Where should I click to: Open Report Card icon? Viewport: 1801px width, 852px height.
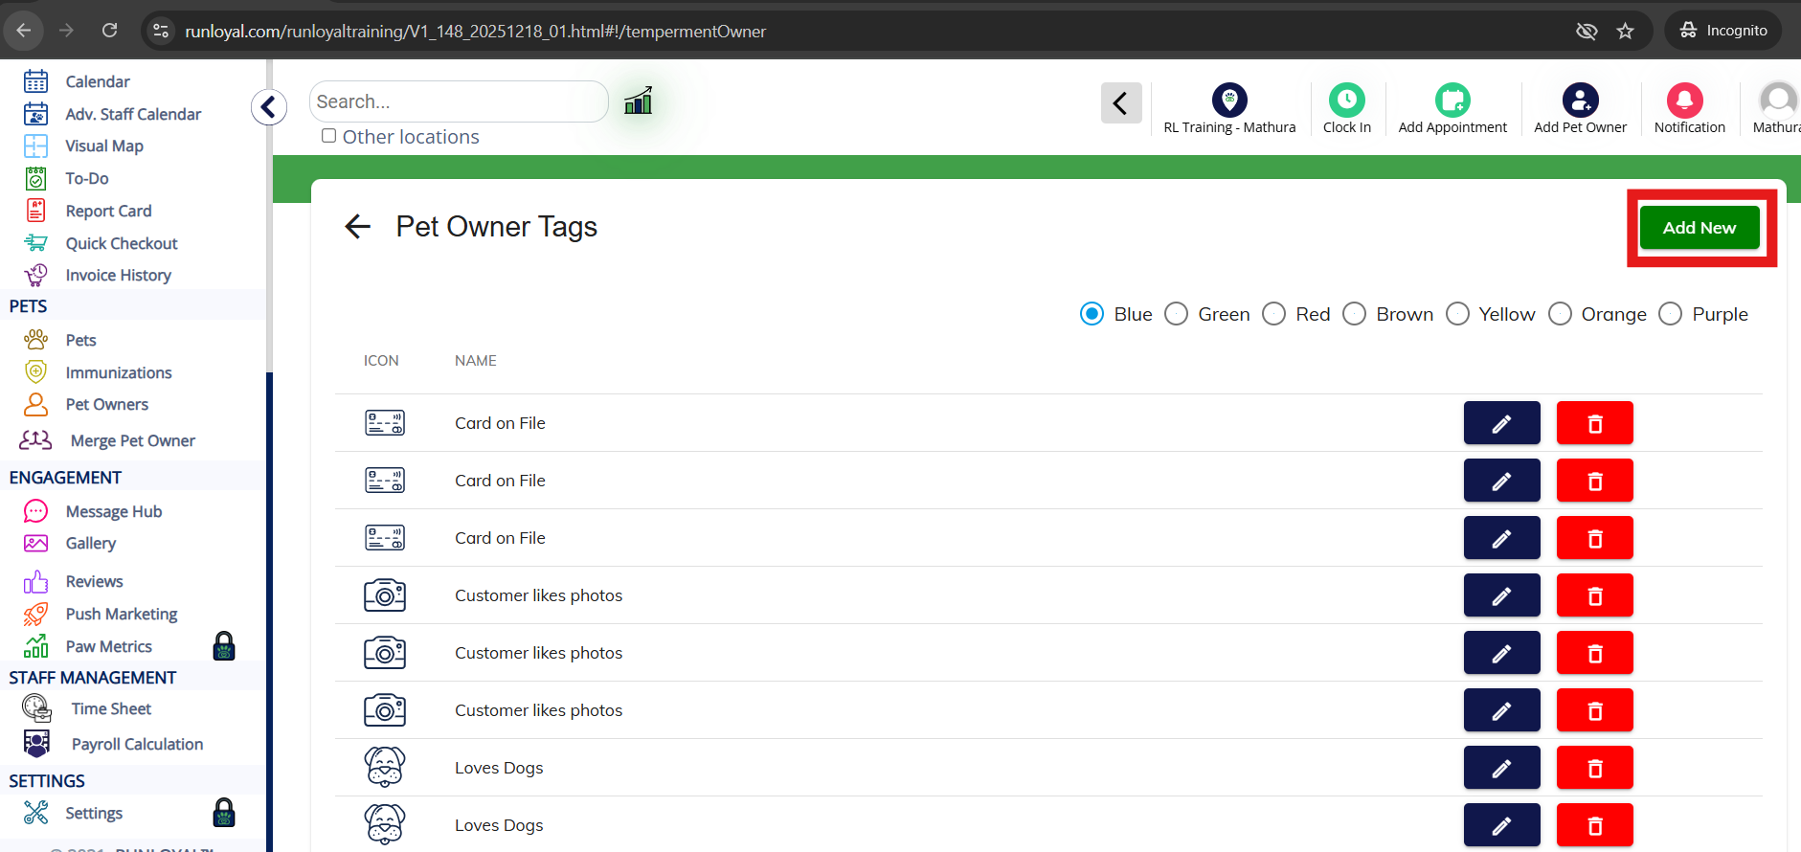click(35, 211)
